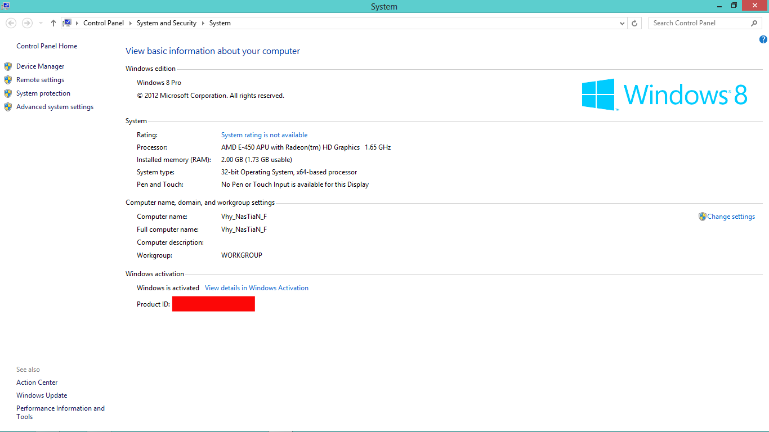Click 'View basic information about your computer' heading

[x=213, y=51]
